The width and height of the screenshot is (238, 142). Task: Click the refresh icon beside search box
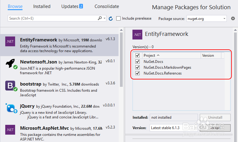click(x=111, y=19)
